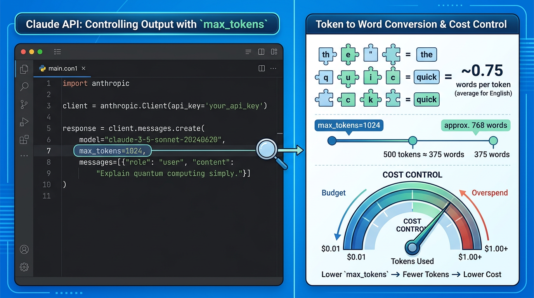Click the COST CONTROL gauge needle hub
The image size is (534, 298).
(x=413, y=247)
